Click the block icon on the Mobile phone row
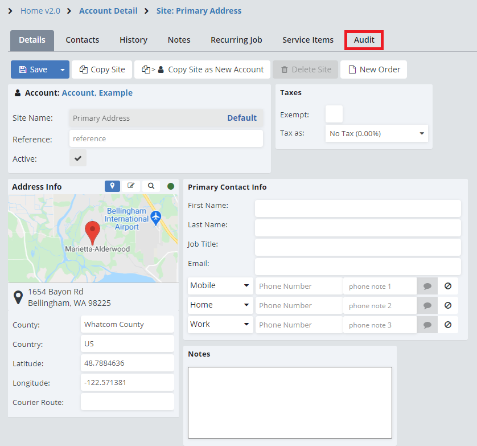477x446 pixels. pyautogui.click(x=448, y=286)
